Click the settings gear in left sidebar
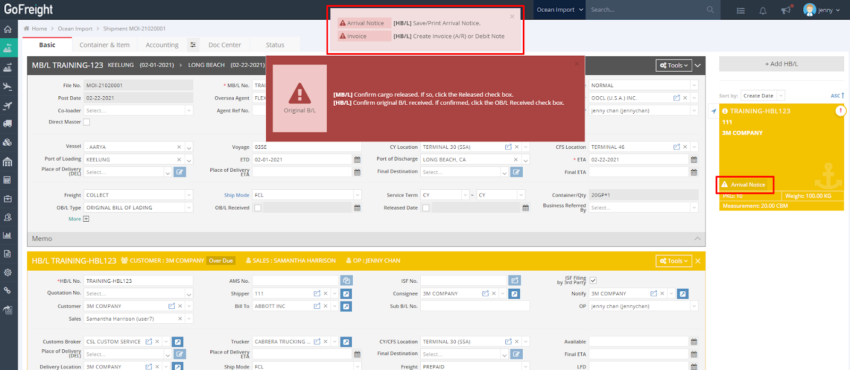Screen dimensions: 850x370 coord(7,272)
